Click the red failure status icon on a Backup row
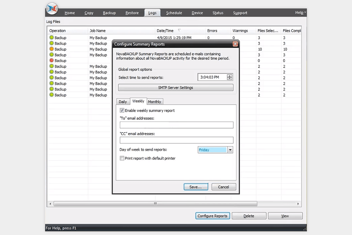 (x=51, y=60)
